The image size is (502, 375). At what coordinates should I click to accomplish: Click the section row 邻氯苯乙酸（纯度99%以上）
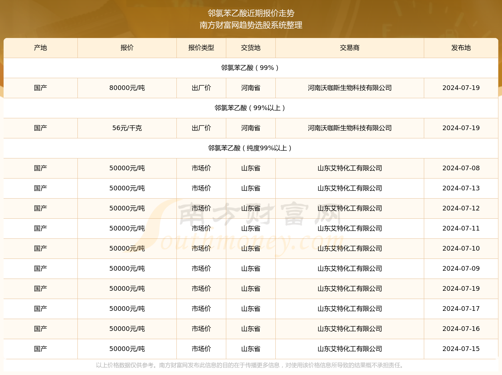pos(251,148)
